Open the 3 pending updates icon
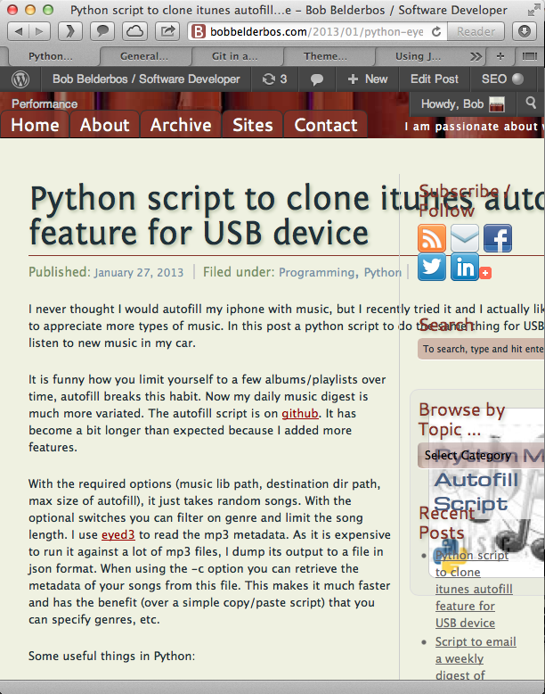 pyautogui.click(x=274, y=79)
